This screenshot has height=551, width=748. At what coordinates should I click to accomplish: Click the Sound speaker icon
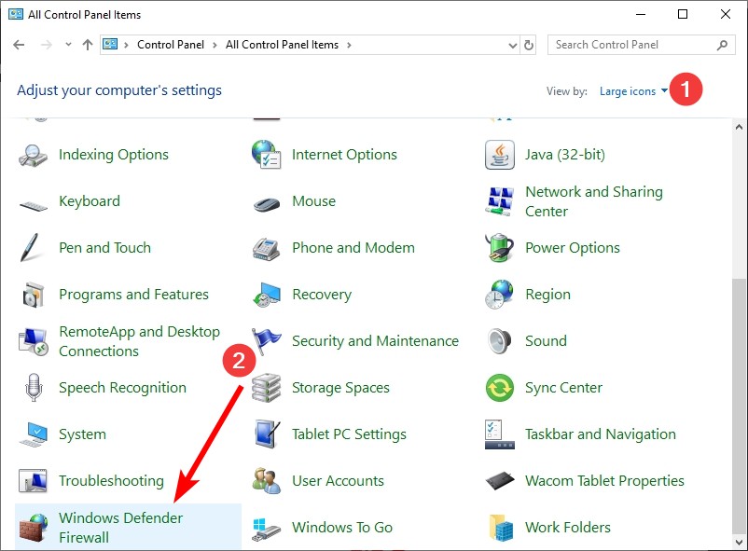tap(500, 341)
